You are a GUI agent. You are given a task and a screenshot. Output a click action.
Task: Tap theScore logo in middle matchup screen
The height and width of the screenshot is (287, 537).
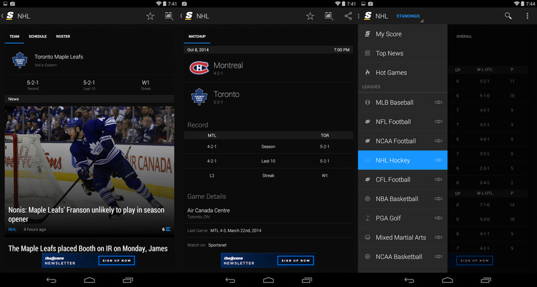pos(189,16)
